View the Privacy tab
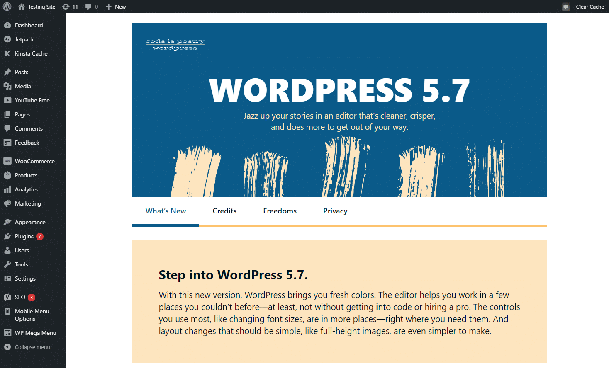This screenshot has width=609, height=368. [x=335, y=211]
